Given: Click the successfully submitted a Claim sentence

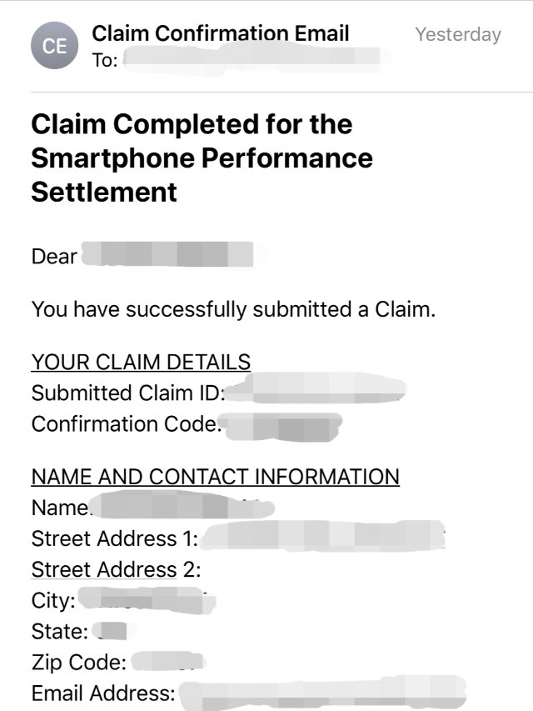Looking at the screenshot, I should pyautogui.click(x=233, y=309).
